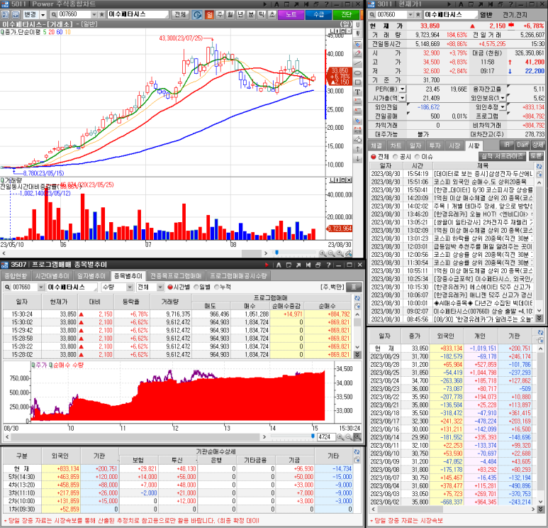The height and width of the screenshot is (528, 548).
Task: Click the chart layout icon at toolbar far left
Action: coord(5,15)
